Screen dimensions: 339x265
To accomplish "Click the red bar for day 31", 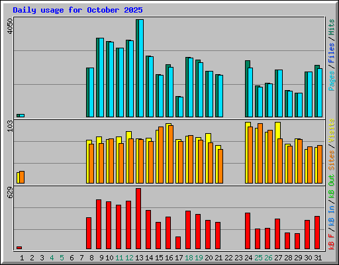I will [x=317, y=233].
